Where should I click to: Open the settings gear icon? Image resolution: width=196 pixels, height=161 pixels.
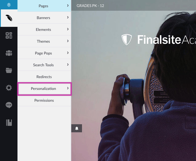tap(9, 88)
